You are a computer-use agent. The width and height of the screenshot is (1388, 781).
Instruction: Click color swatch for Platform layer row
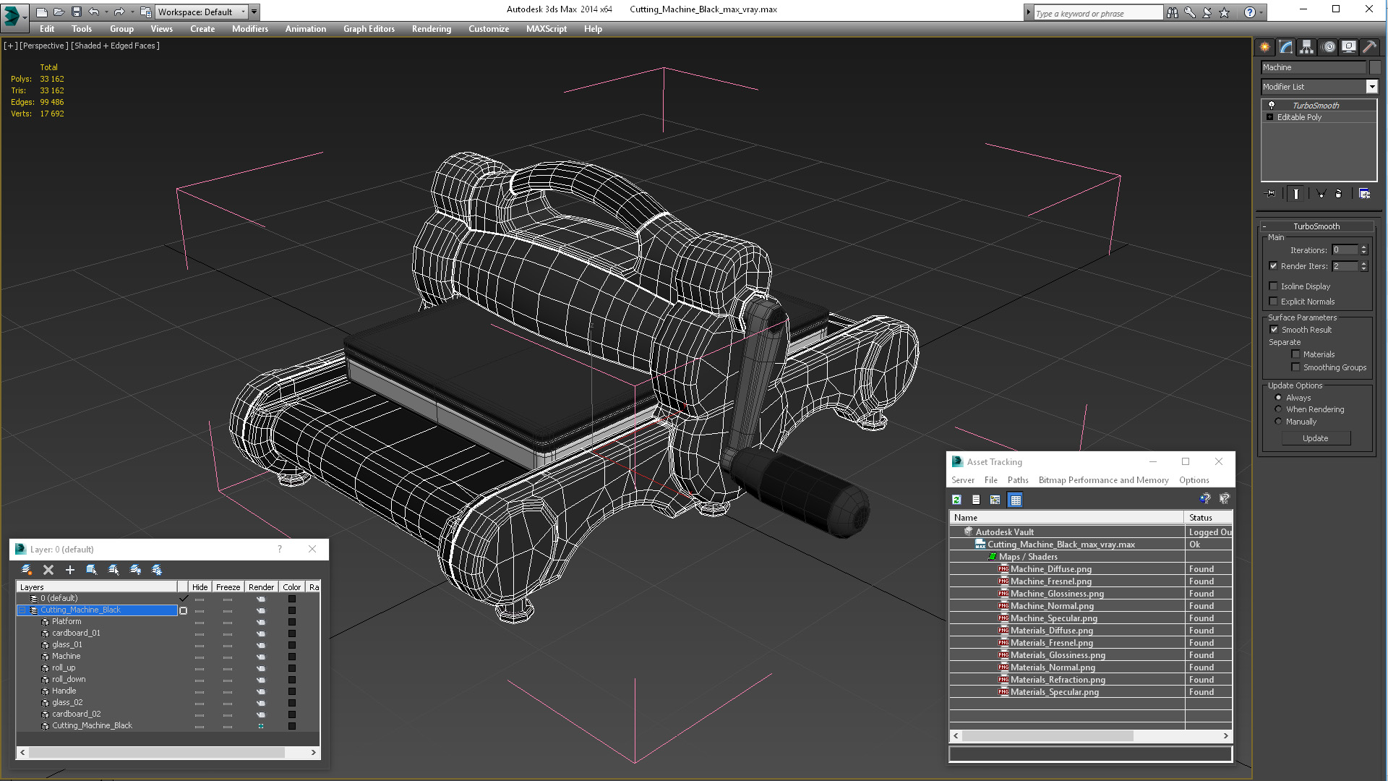pos(292,622)
